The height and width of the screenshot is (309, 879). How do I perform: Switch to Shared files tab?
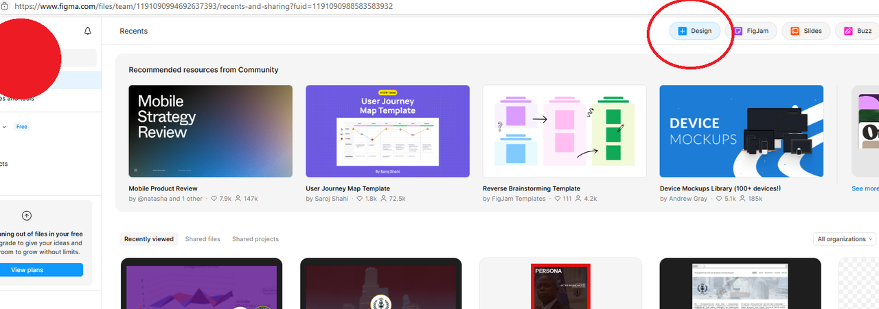[x=203, y=239]
